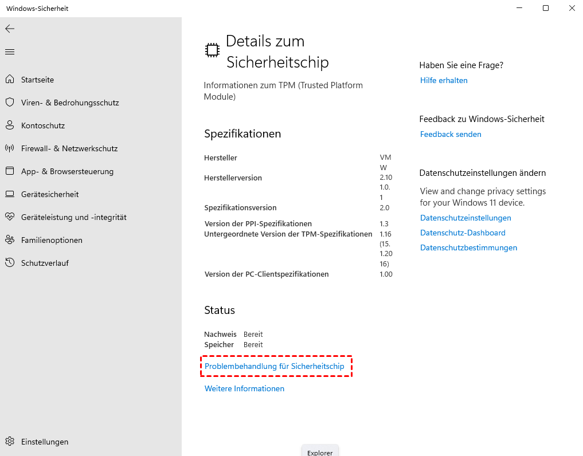Click the Herstellerversion label
The image size is (583, 456).
pyautogui.click(x=233, y=178)
